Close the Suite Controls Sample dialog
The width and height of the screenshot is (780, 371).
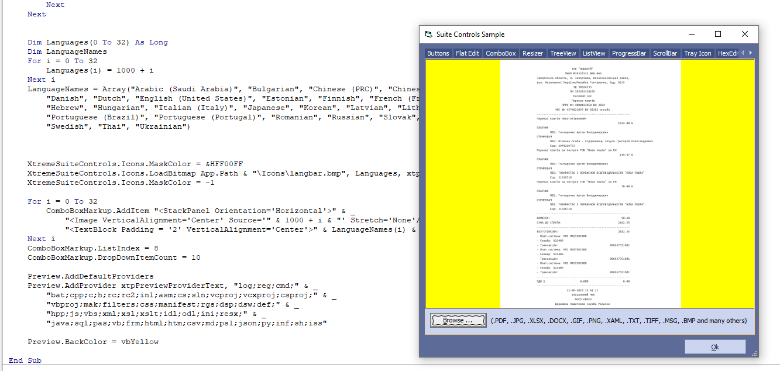pos(744,35)
